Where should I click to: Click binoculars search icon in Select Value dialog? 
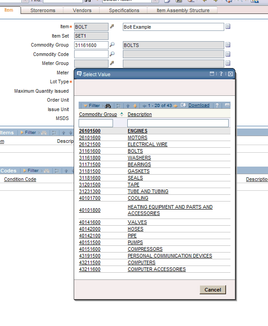point(108,106)
